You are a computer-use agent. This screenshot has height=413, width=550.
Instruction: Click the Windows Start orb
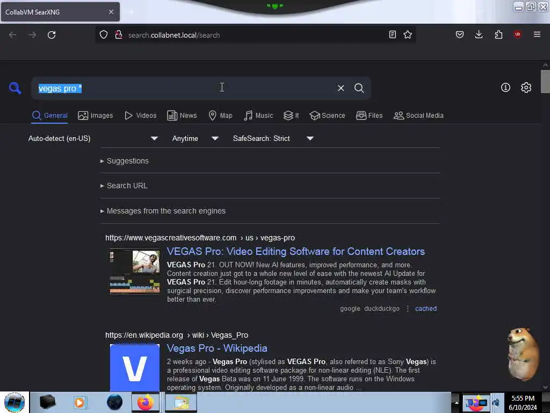pyautogui.click(x=15, y=402)
